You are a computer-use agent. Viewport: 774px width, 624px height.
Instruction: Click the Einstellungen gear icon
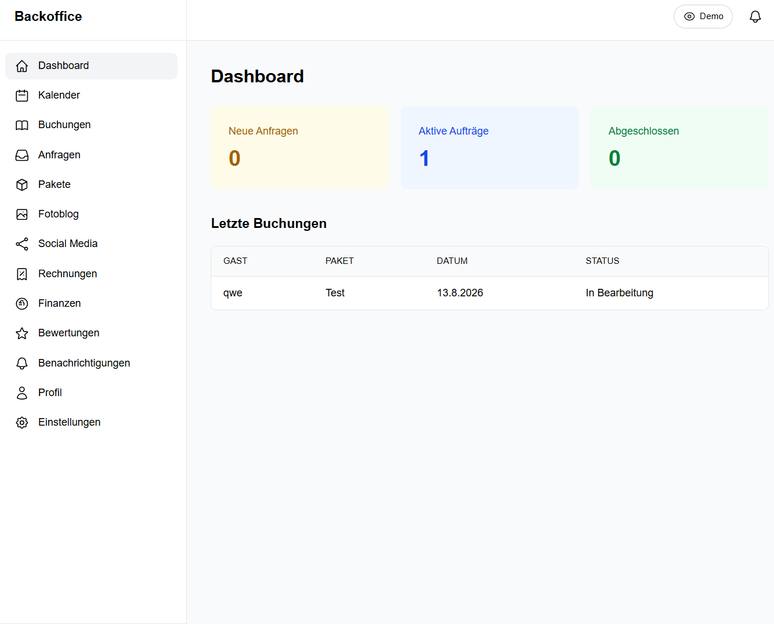pos(22,423)
